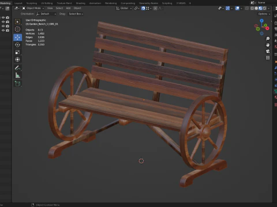277x207 pixels.
Task: Open the viewport shading options arrow
Action: pos(269,8)
